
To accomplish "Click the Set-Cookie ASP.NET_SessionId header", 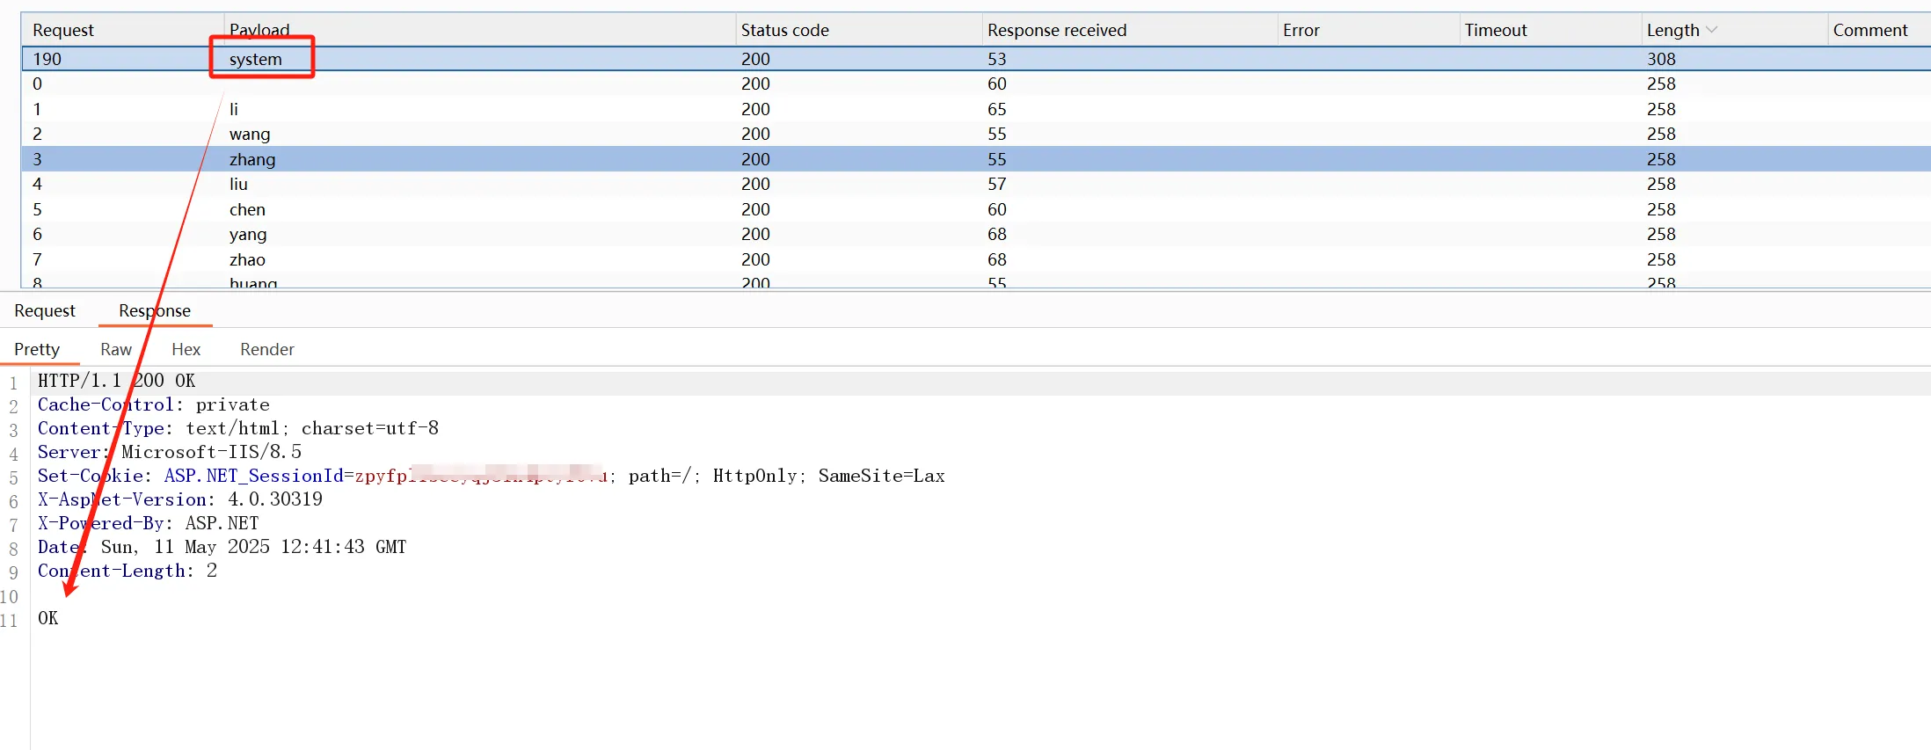I will pos(491,476).
